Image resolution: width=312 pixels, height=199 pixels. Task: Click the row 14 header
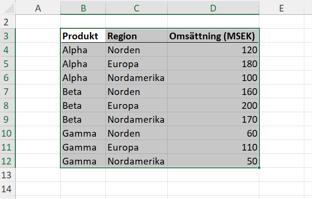click(7, 189)
